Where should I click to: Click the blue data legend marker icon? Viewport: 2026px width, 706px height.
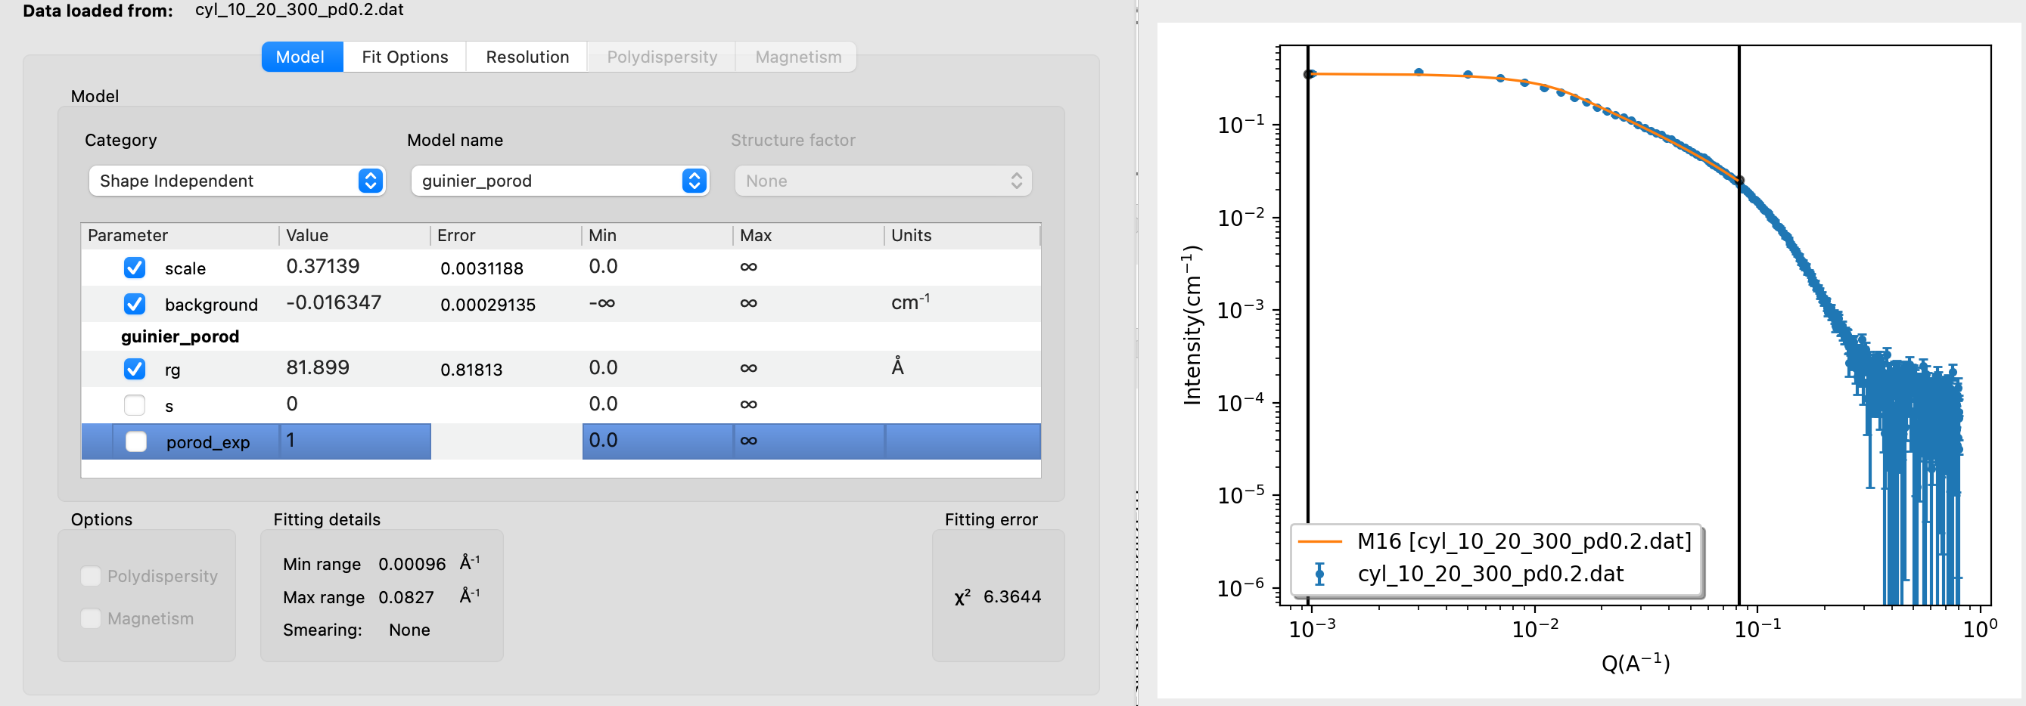(1319, 574)
